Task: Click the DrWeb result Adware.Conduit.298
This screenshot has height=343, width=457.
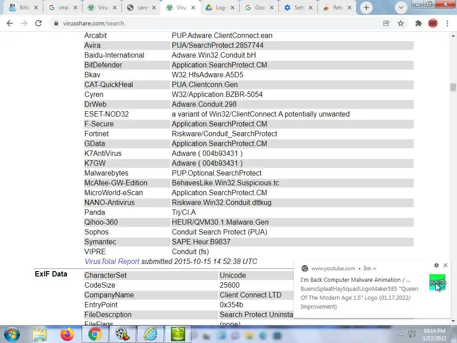Action: 204,104
